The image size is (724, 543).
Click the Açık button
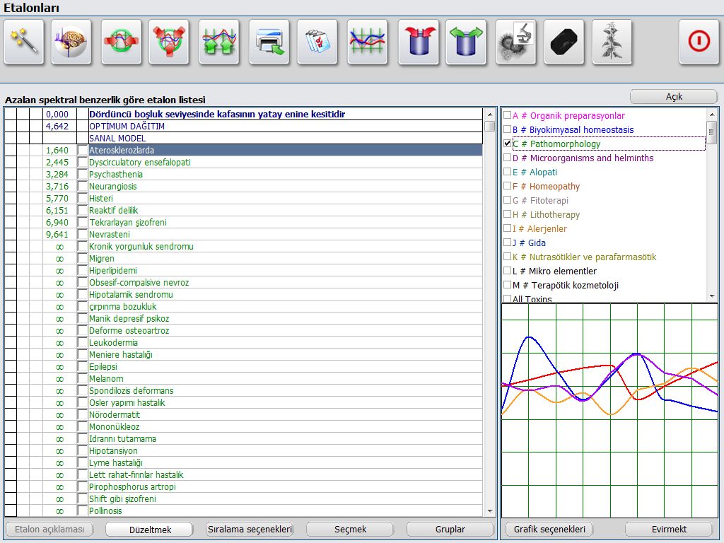pos(673,97)
